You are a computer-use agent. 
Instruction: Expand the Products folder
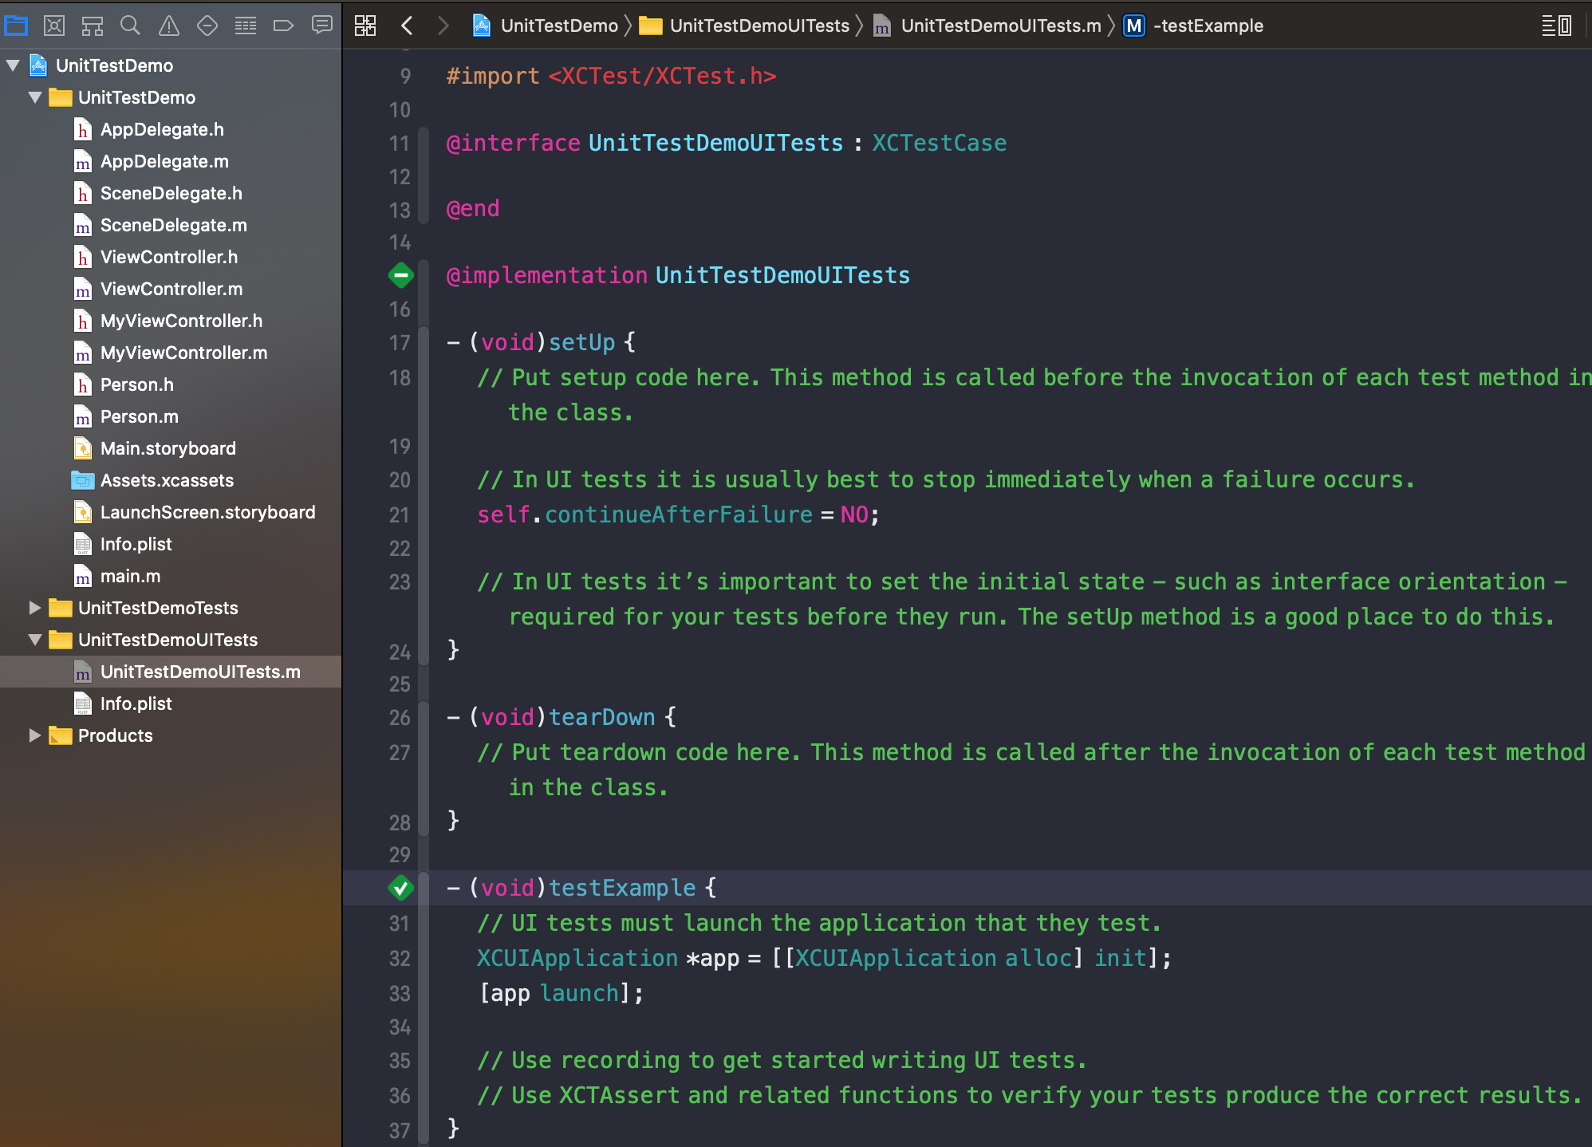pos(34,735)
